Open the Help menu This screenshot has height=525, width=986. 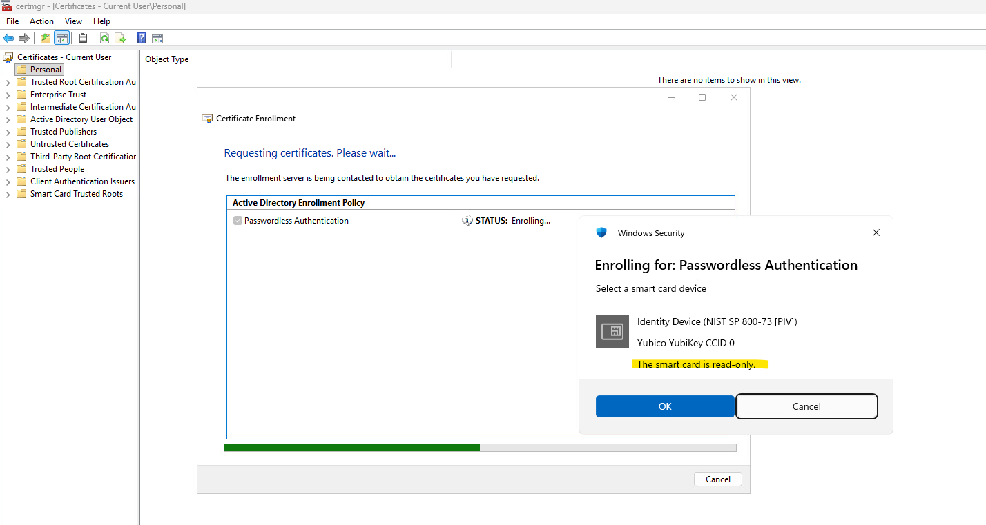[101, 21]
